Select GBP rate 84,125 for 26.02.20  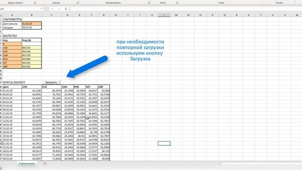click(104, 151)
